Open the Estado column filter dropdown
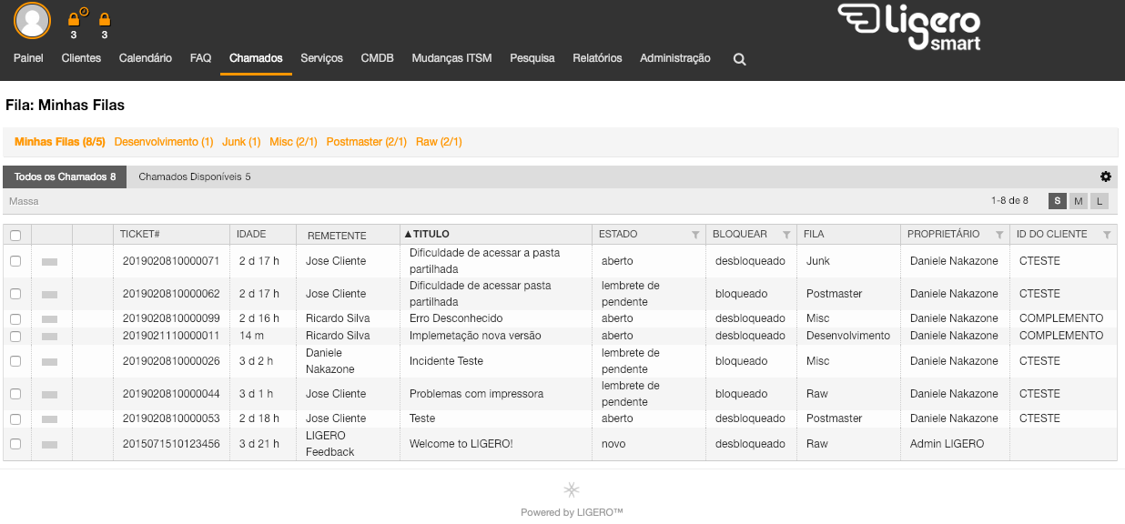 (695, 235)
